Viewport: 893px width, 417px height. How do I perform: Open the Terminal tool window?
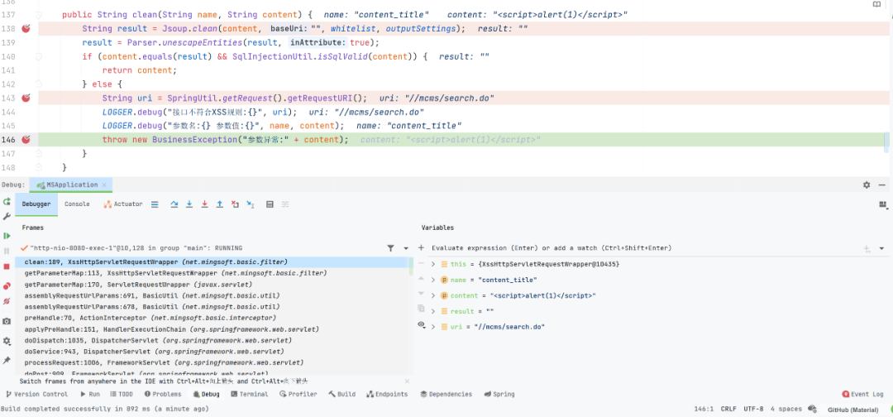pyautogui.click(x=250, y=394)
